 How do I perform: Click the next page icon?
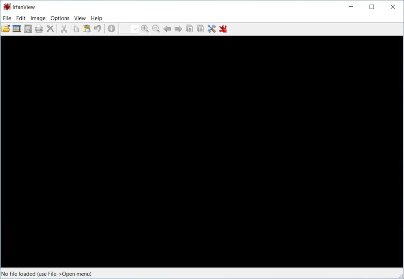(x=200, y=28)
